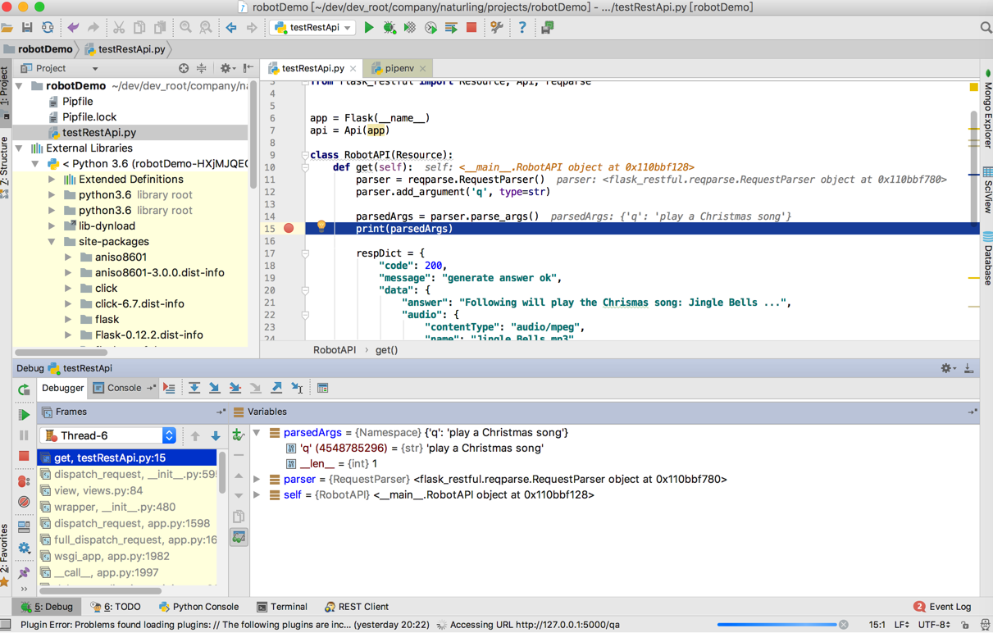The image size is (993, 633).
Task: Open the testRestApi run configuration dropdown
Action: pos(315,28)
